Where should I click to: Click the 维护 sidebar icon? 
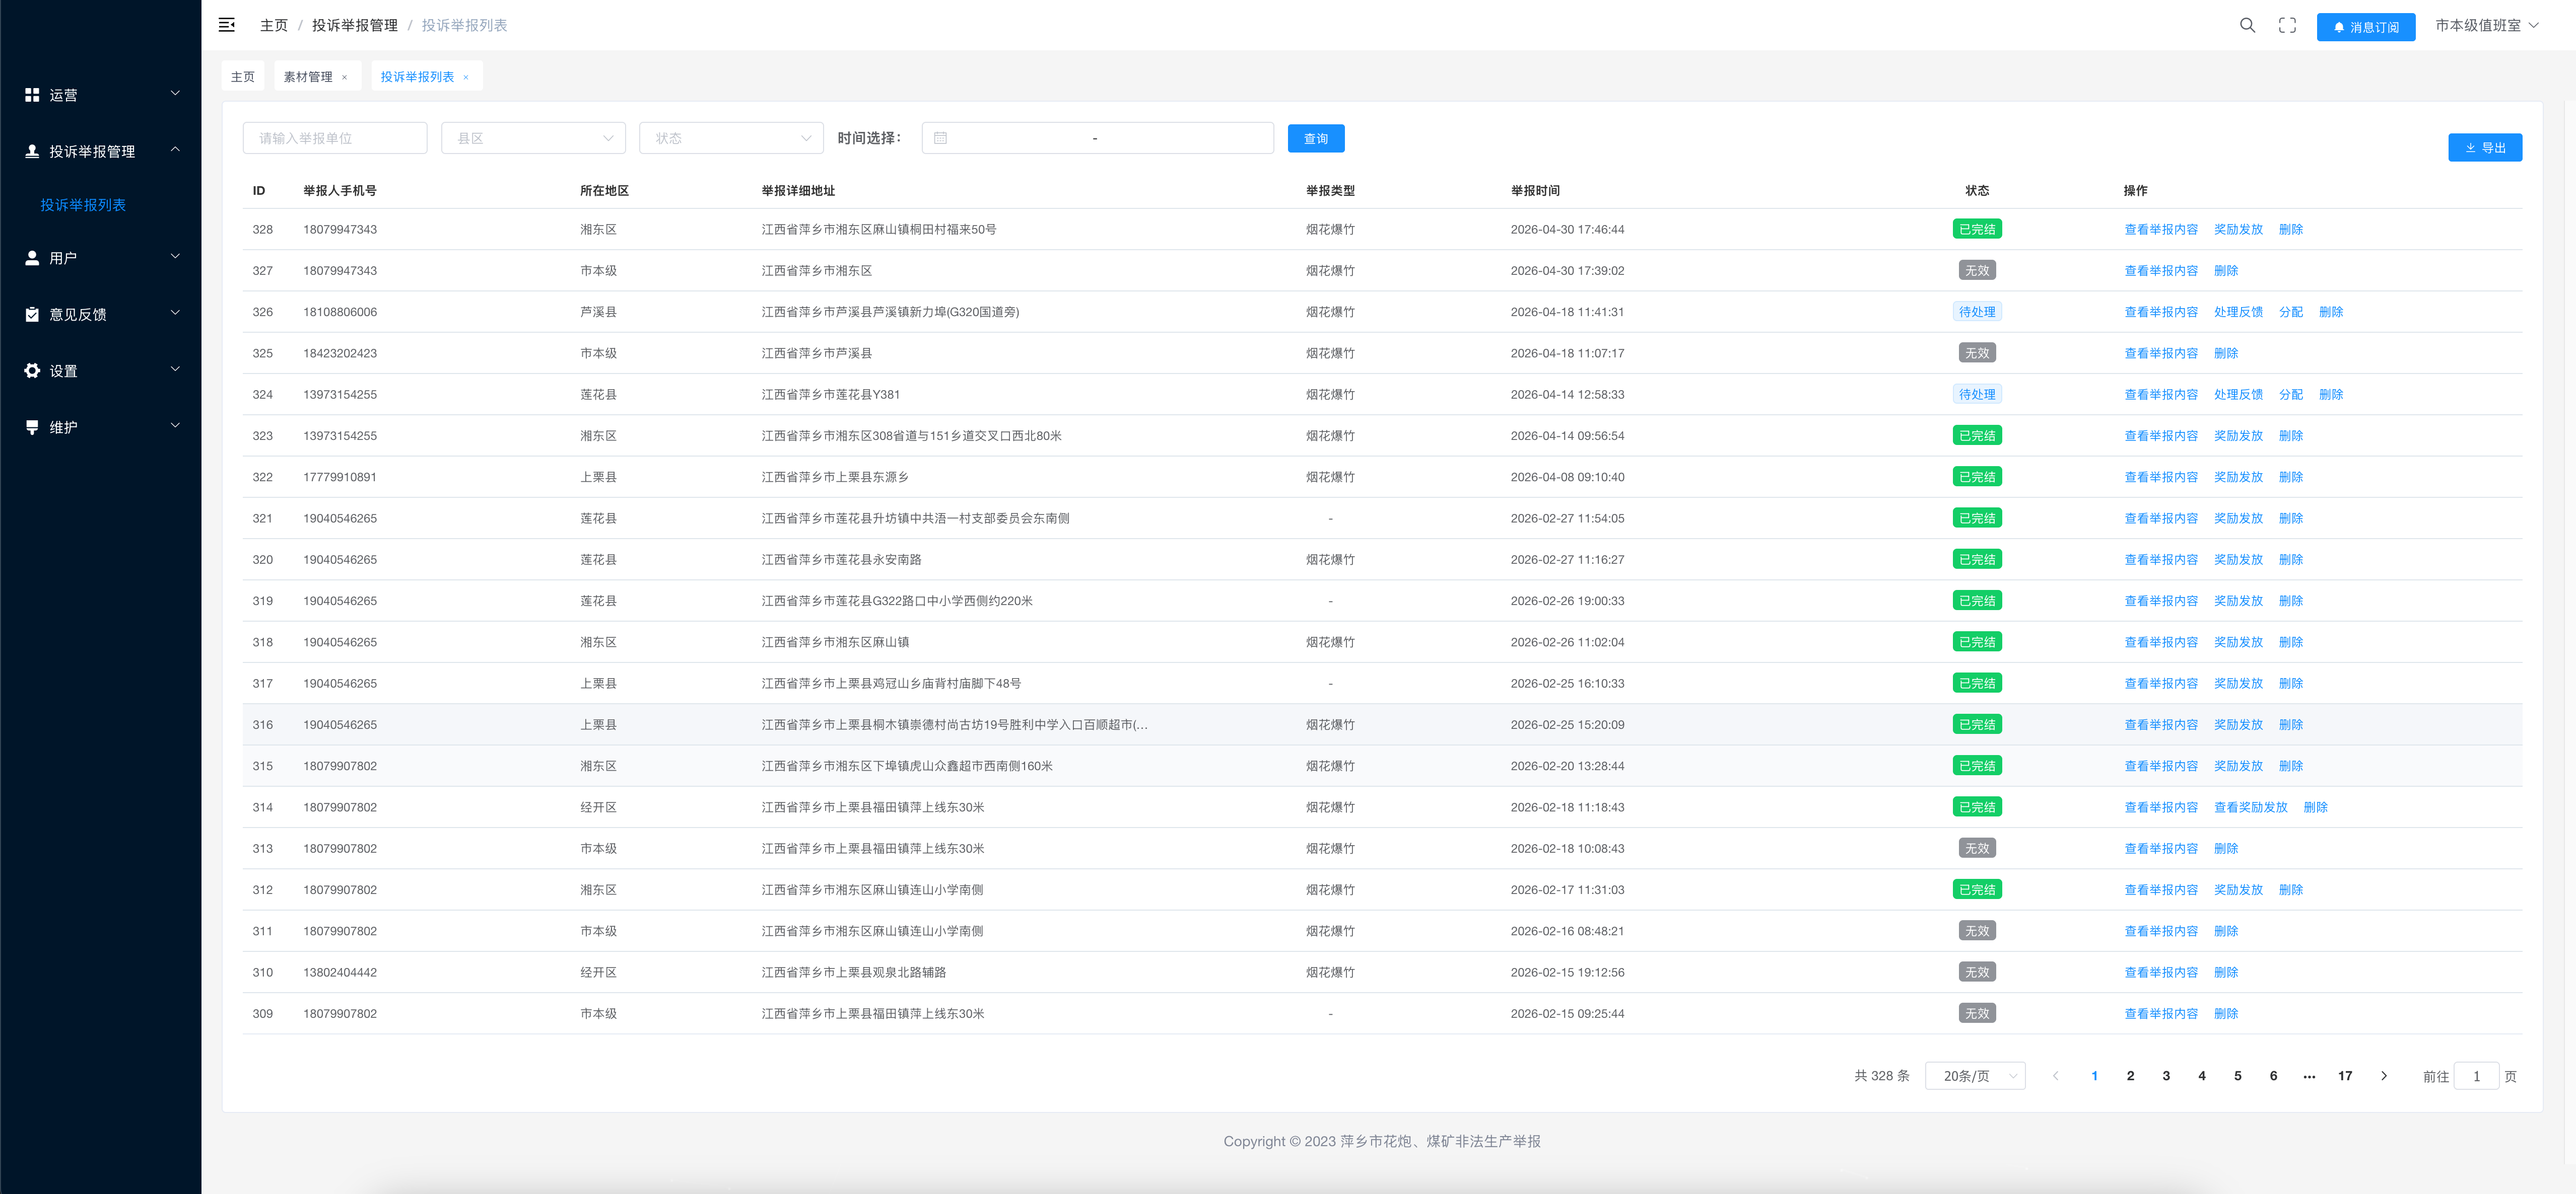point(32,427)
